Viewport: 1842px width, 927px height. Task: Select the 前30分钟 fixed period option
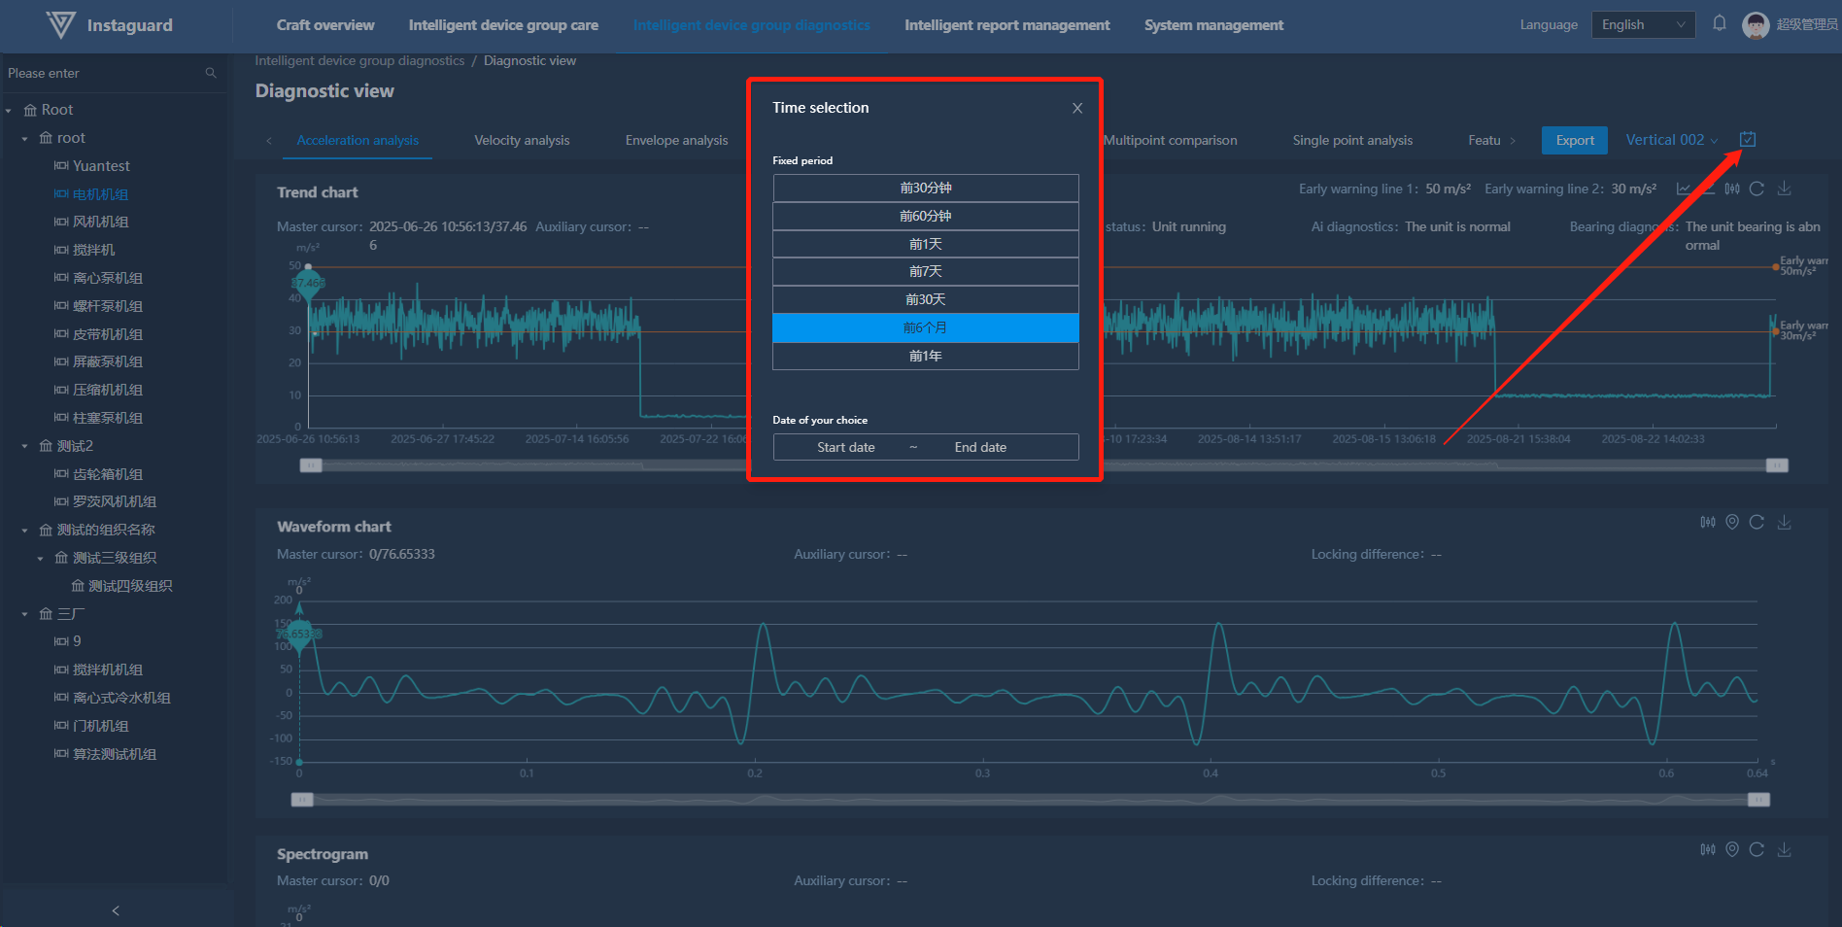[x=925, y=188]
